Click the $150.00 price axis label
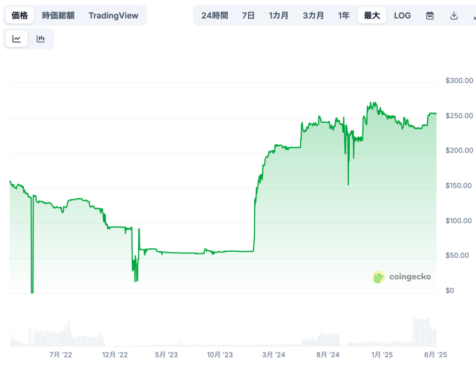 click(x=459, y=186)
